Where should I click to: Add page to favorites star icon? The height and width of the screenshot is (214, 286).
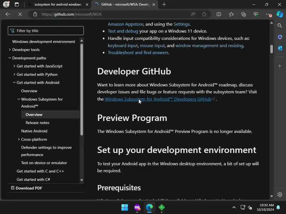[x=204, y=14]
